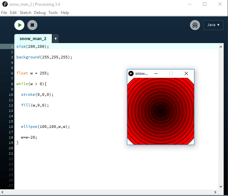
Task: Open the Debug menu
Action: 40,13
